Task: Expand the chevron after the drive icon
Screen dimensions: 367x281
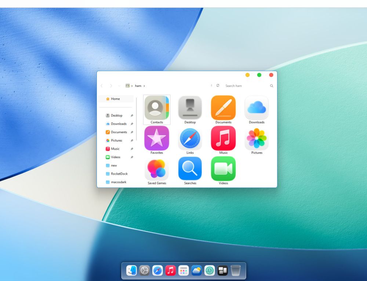Action: [x=132, y=85]
